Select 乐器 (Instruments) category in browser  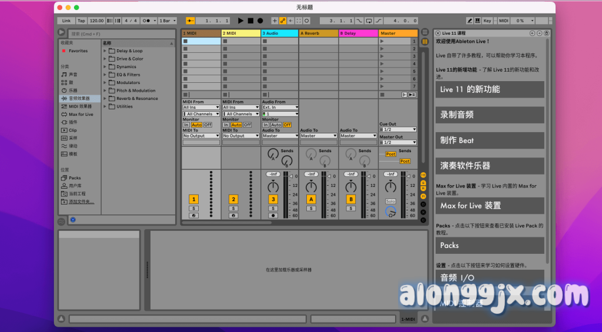[73, 90]
